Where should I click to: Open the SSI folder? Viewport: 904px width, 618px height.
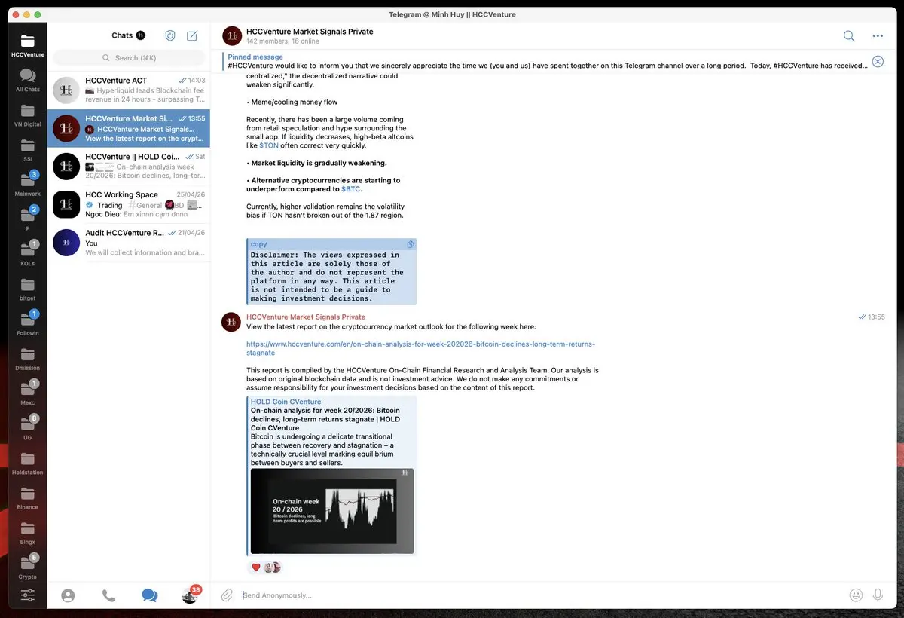tap(28, 149)
